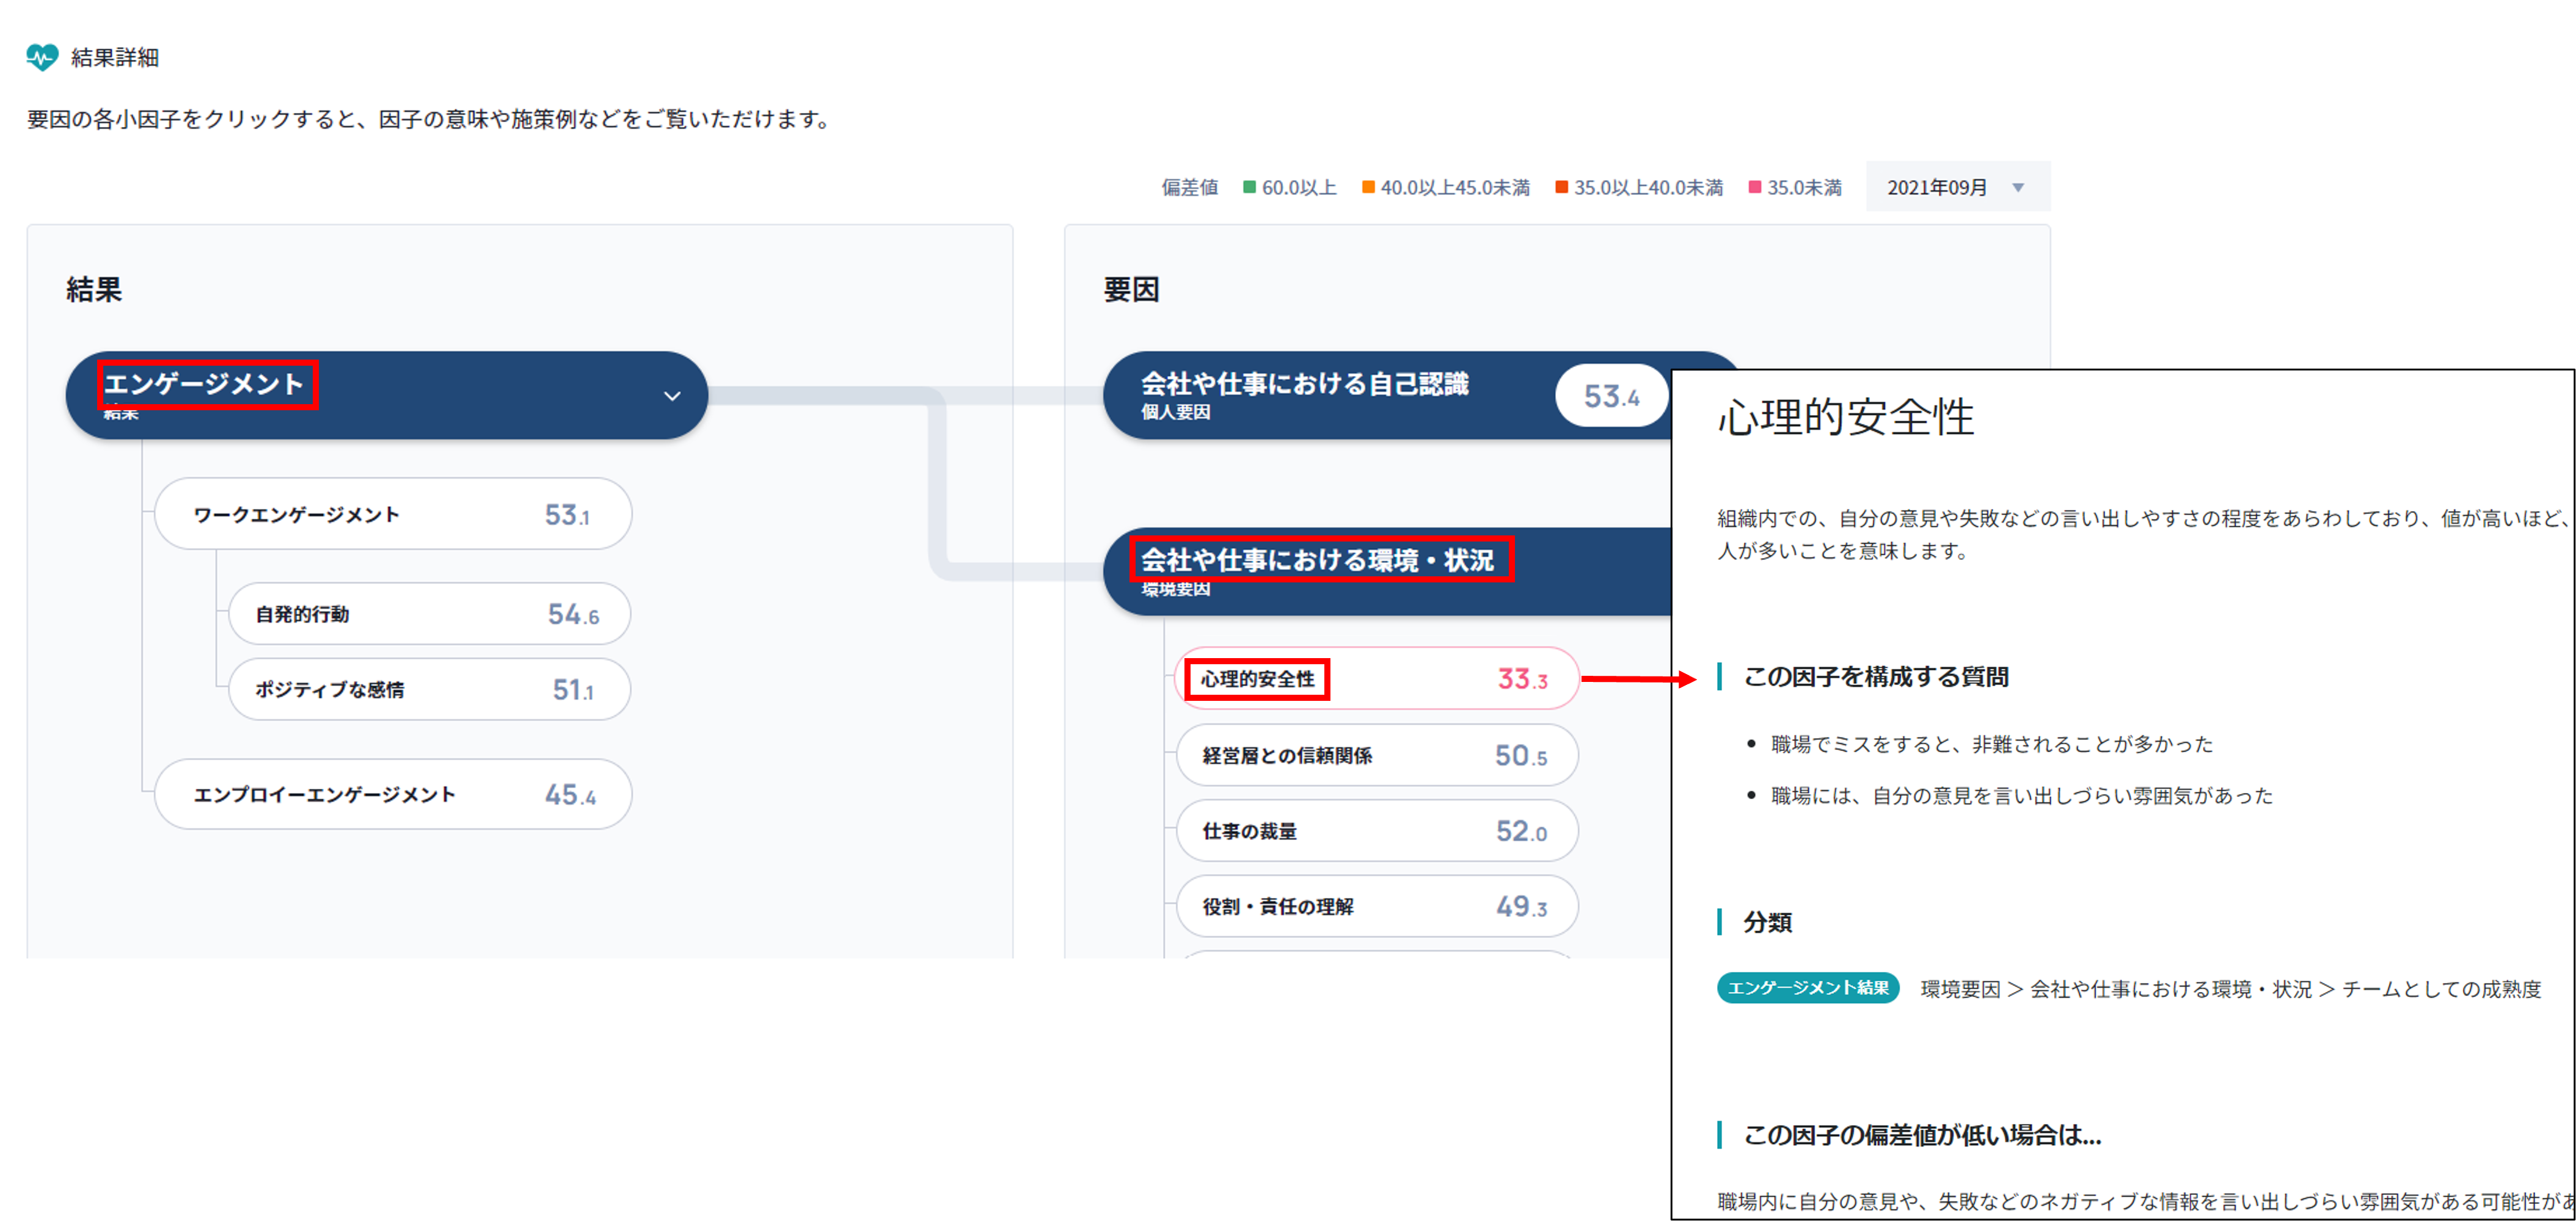Image resolution: width=2576 pixels, height=1221 pixels.
Task: Select the ワークエンゲージメント factor row
Action: [393, 515]
